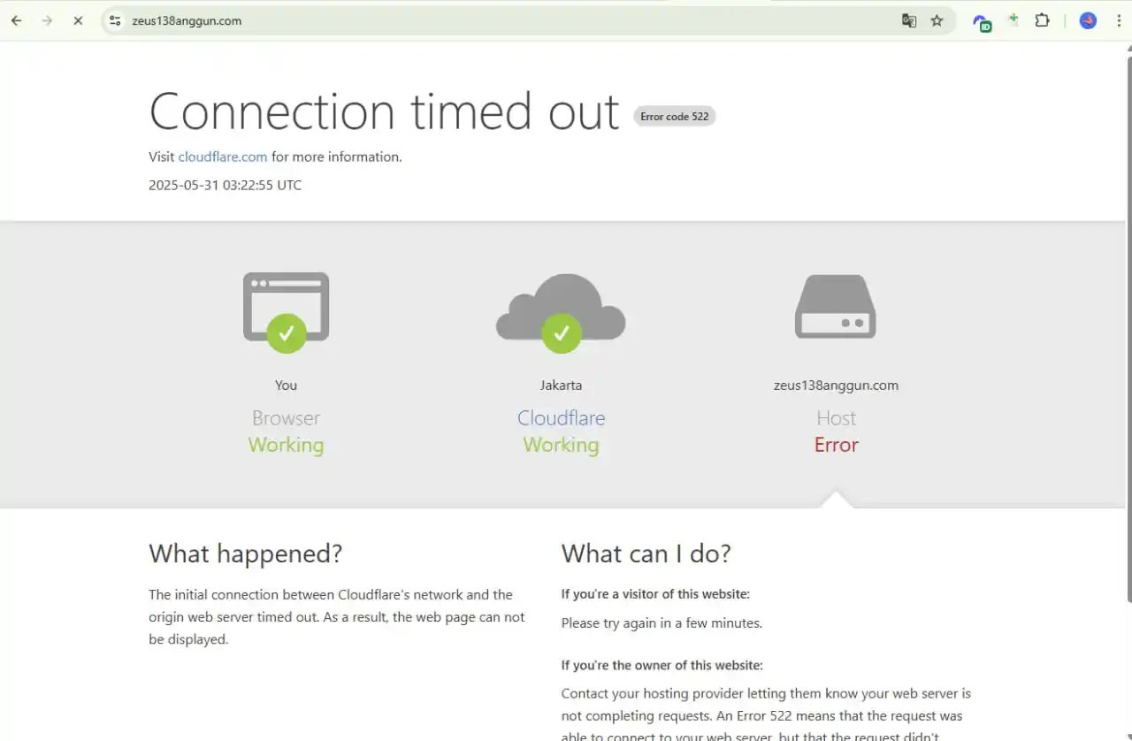Click the blue Cloudflare link under Jakarta
This screenshot has height=741, width=1132.
click(562, 418)
